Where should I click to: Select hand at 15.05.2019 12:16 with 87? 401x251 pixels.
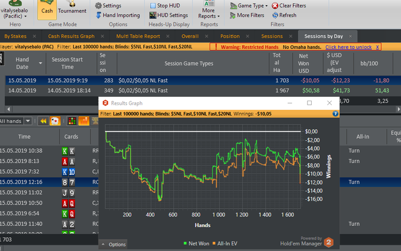click(49, 182)
